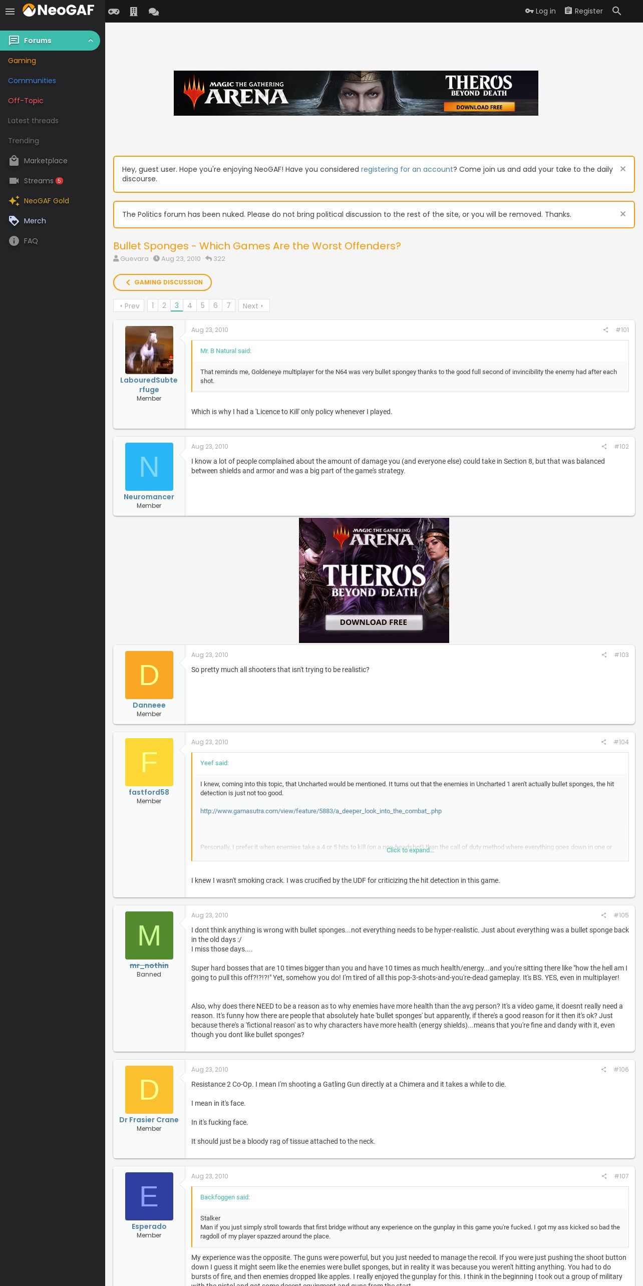Open Latest threads in sidebar
This screenshot has width=643, height=1286.
(x=33, y=121)
